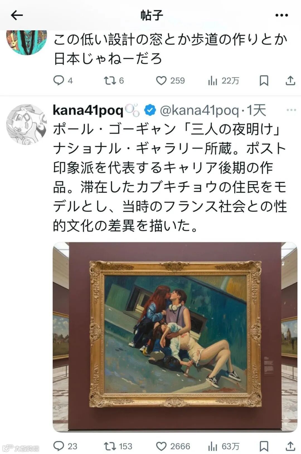The image size is (301, 454).
Task: Bookmark the first post
Action: coord(264,81)
